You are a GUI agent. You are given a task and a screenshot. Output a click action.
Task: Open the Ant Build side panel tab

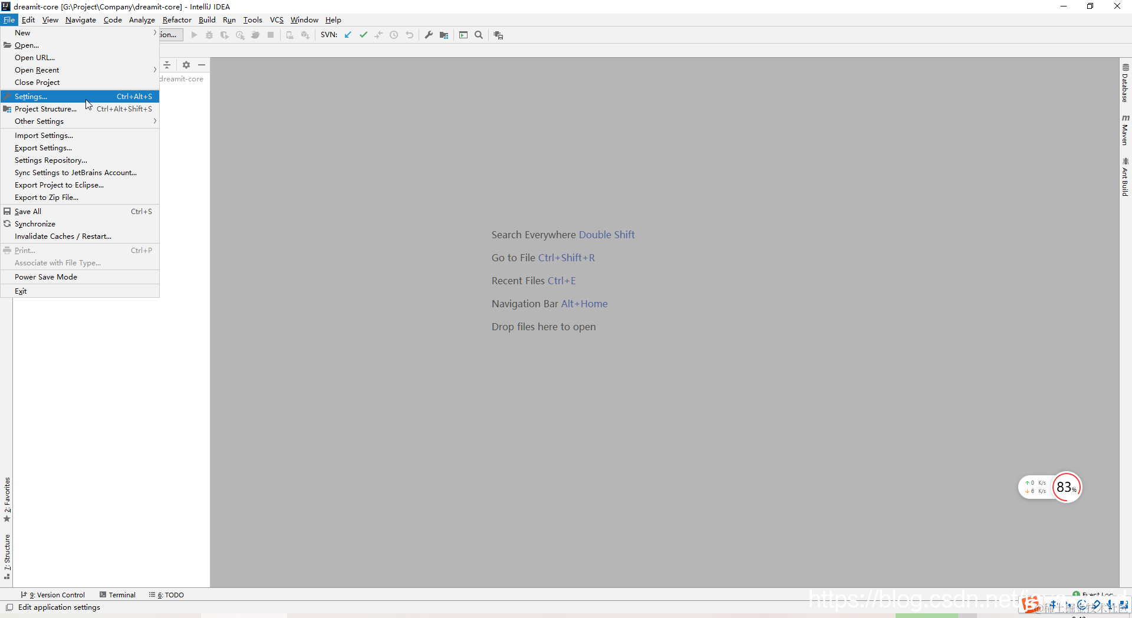(1126, 177)
